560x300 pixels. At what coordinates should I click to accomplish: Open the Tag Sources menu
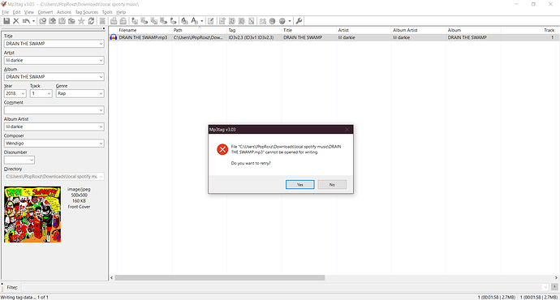[x=86, y=12]
